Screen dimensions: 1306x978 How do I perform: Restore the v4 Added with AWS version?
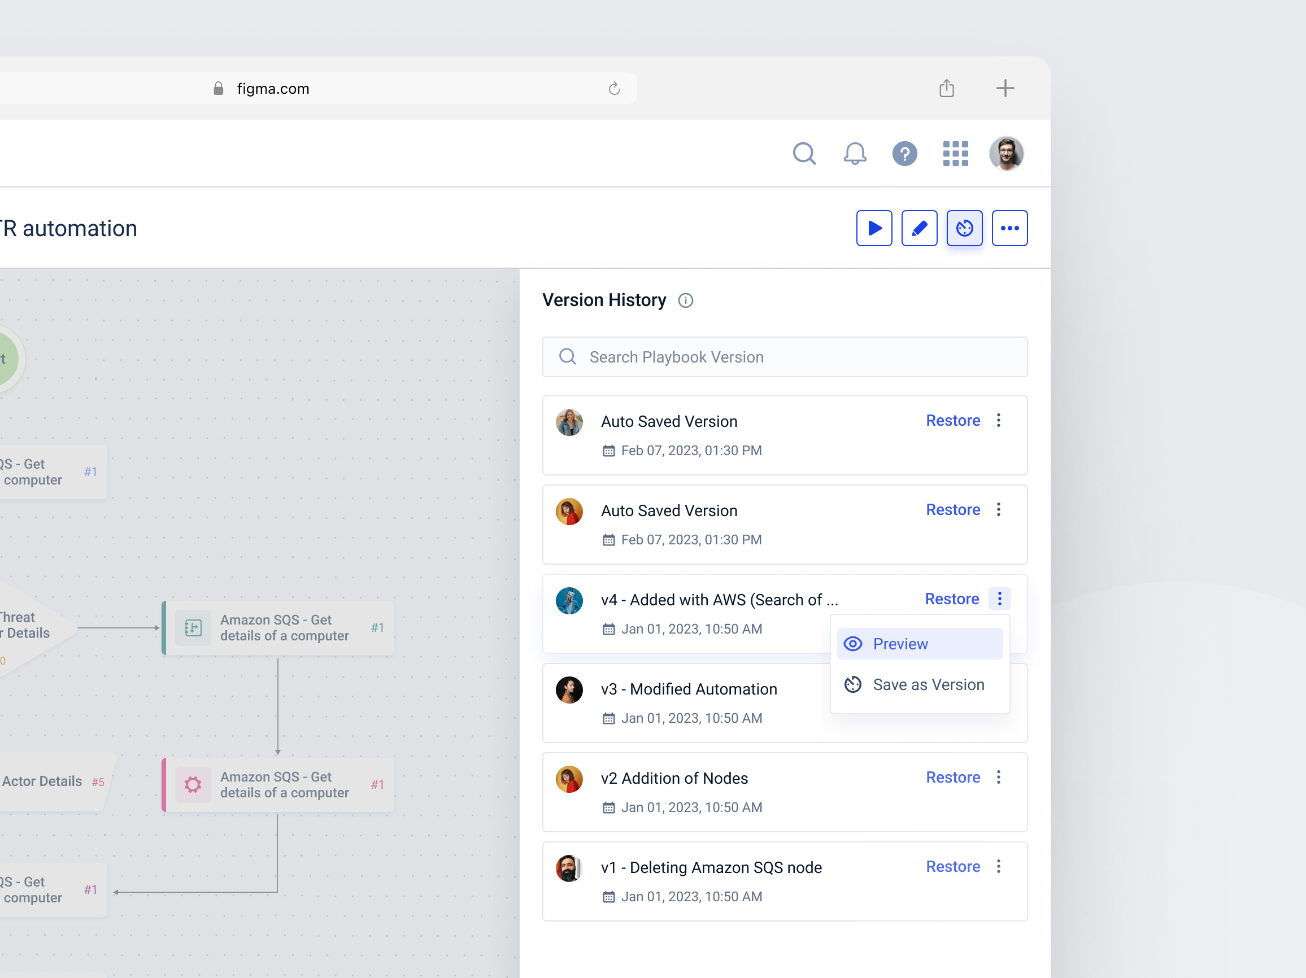[x=951, y=599]
